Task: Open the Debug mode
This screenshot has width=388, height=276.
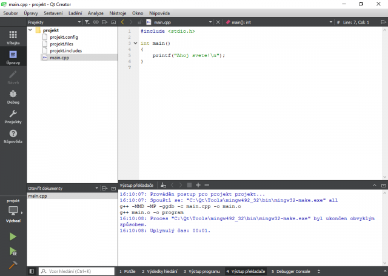Action: point(13,96)
